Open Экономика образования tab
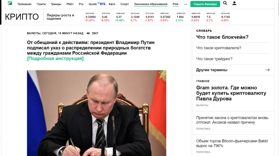This screenshot has width=279, height=156. (151, 4)
